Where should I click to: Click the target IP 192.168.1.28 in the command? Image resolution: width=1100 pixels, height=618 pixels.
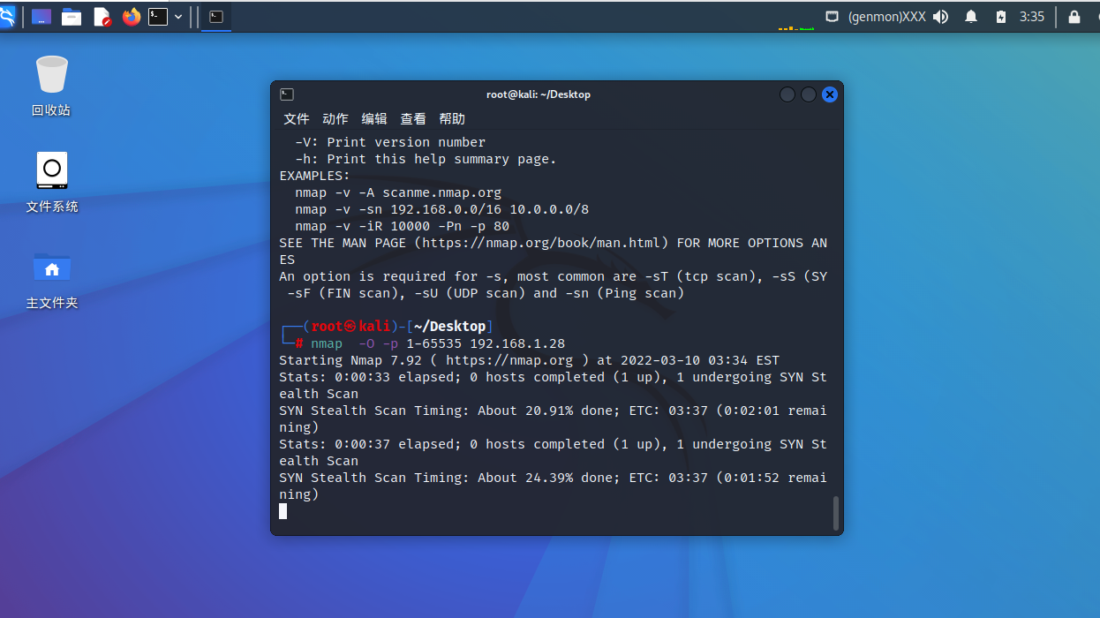[x=517, y=343]
